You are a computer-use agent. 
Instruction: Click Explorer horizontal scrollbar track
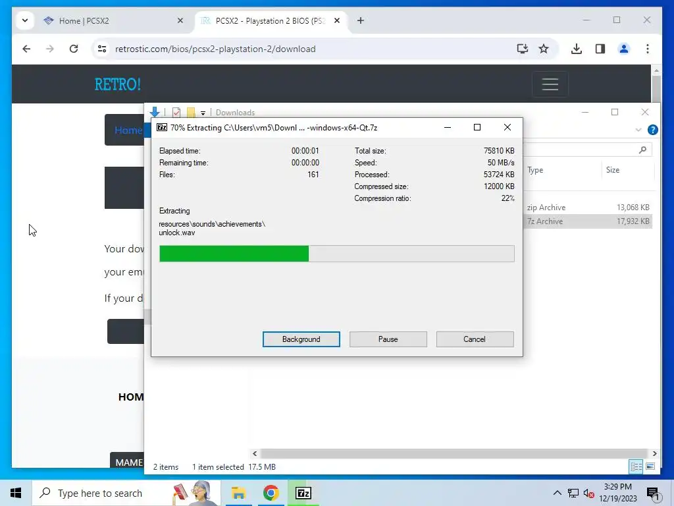coord(454,453)
